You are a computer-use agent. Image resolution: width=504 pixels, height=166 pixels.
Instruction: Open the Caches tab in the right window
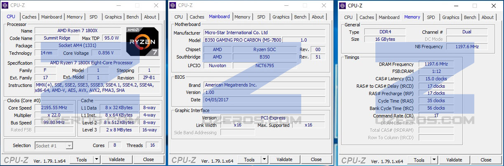click(x=366, y=17)
